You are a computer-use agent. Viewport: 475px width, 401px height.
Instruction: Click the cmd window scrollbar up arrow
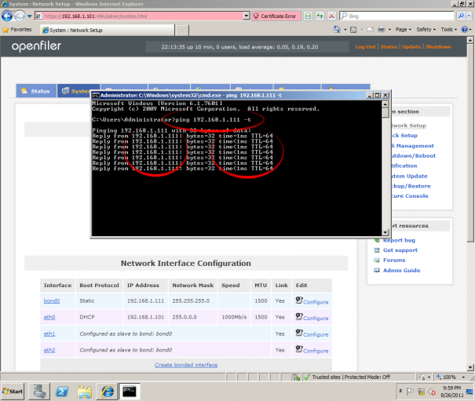click(x=385, y=104)
